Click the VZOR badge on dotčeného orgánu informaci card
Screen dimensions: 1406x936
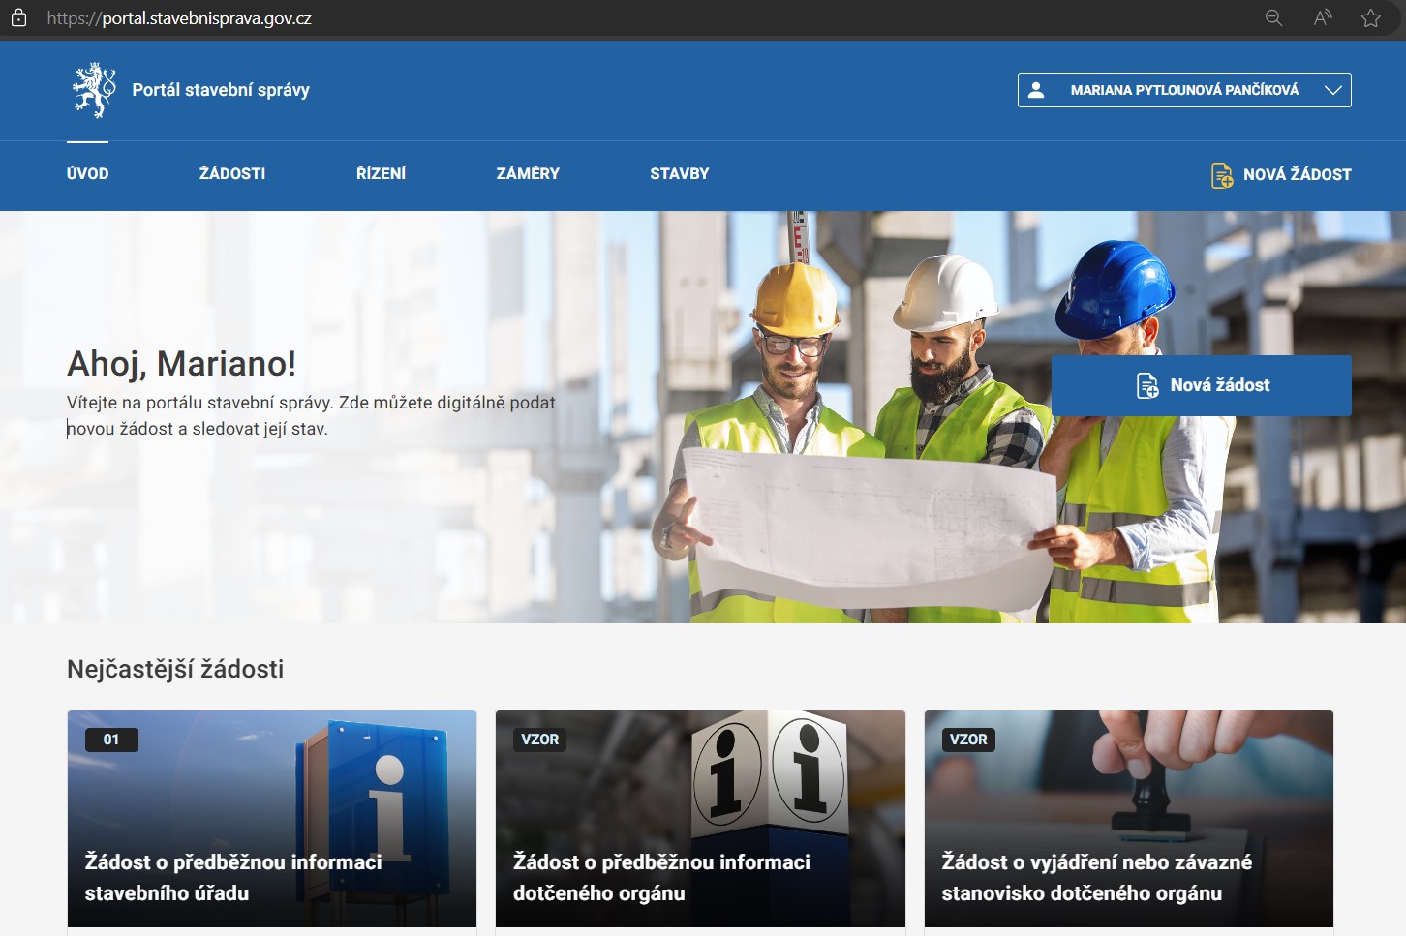(540, 740)
